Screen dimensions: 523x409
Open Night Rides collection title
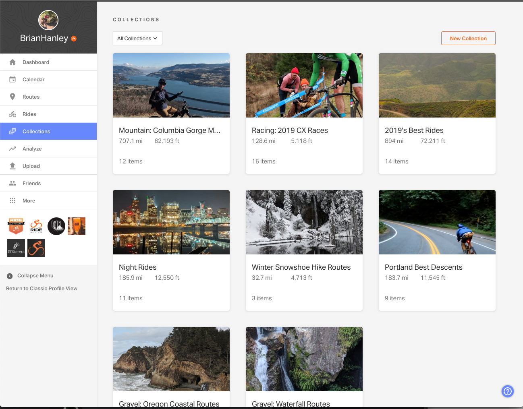click(x=137, y=267)
